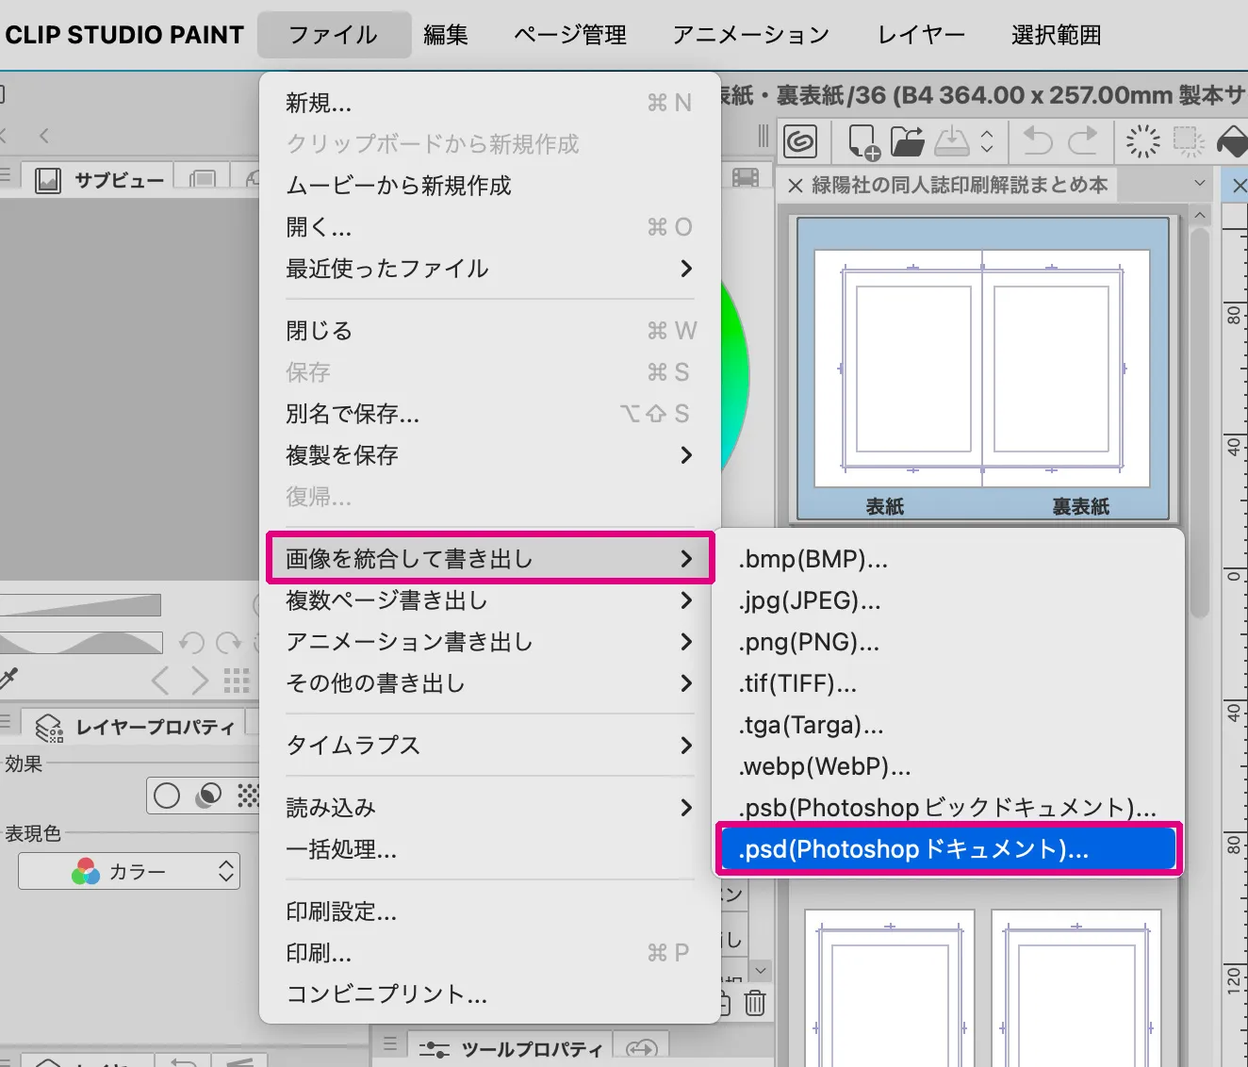Click the new document icon

tap(862, 141)
